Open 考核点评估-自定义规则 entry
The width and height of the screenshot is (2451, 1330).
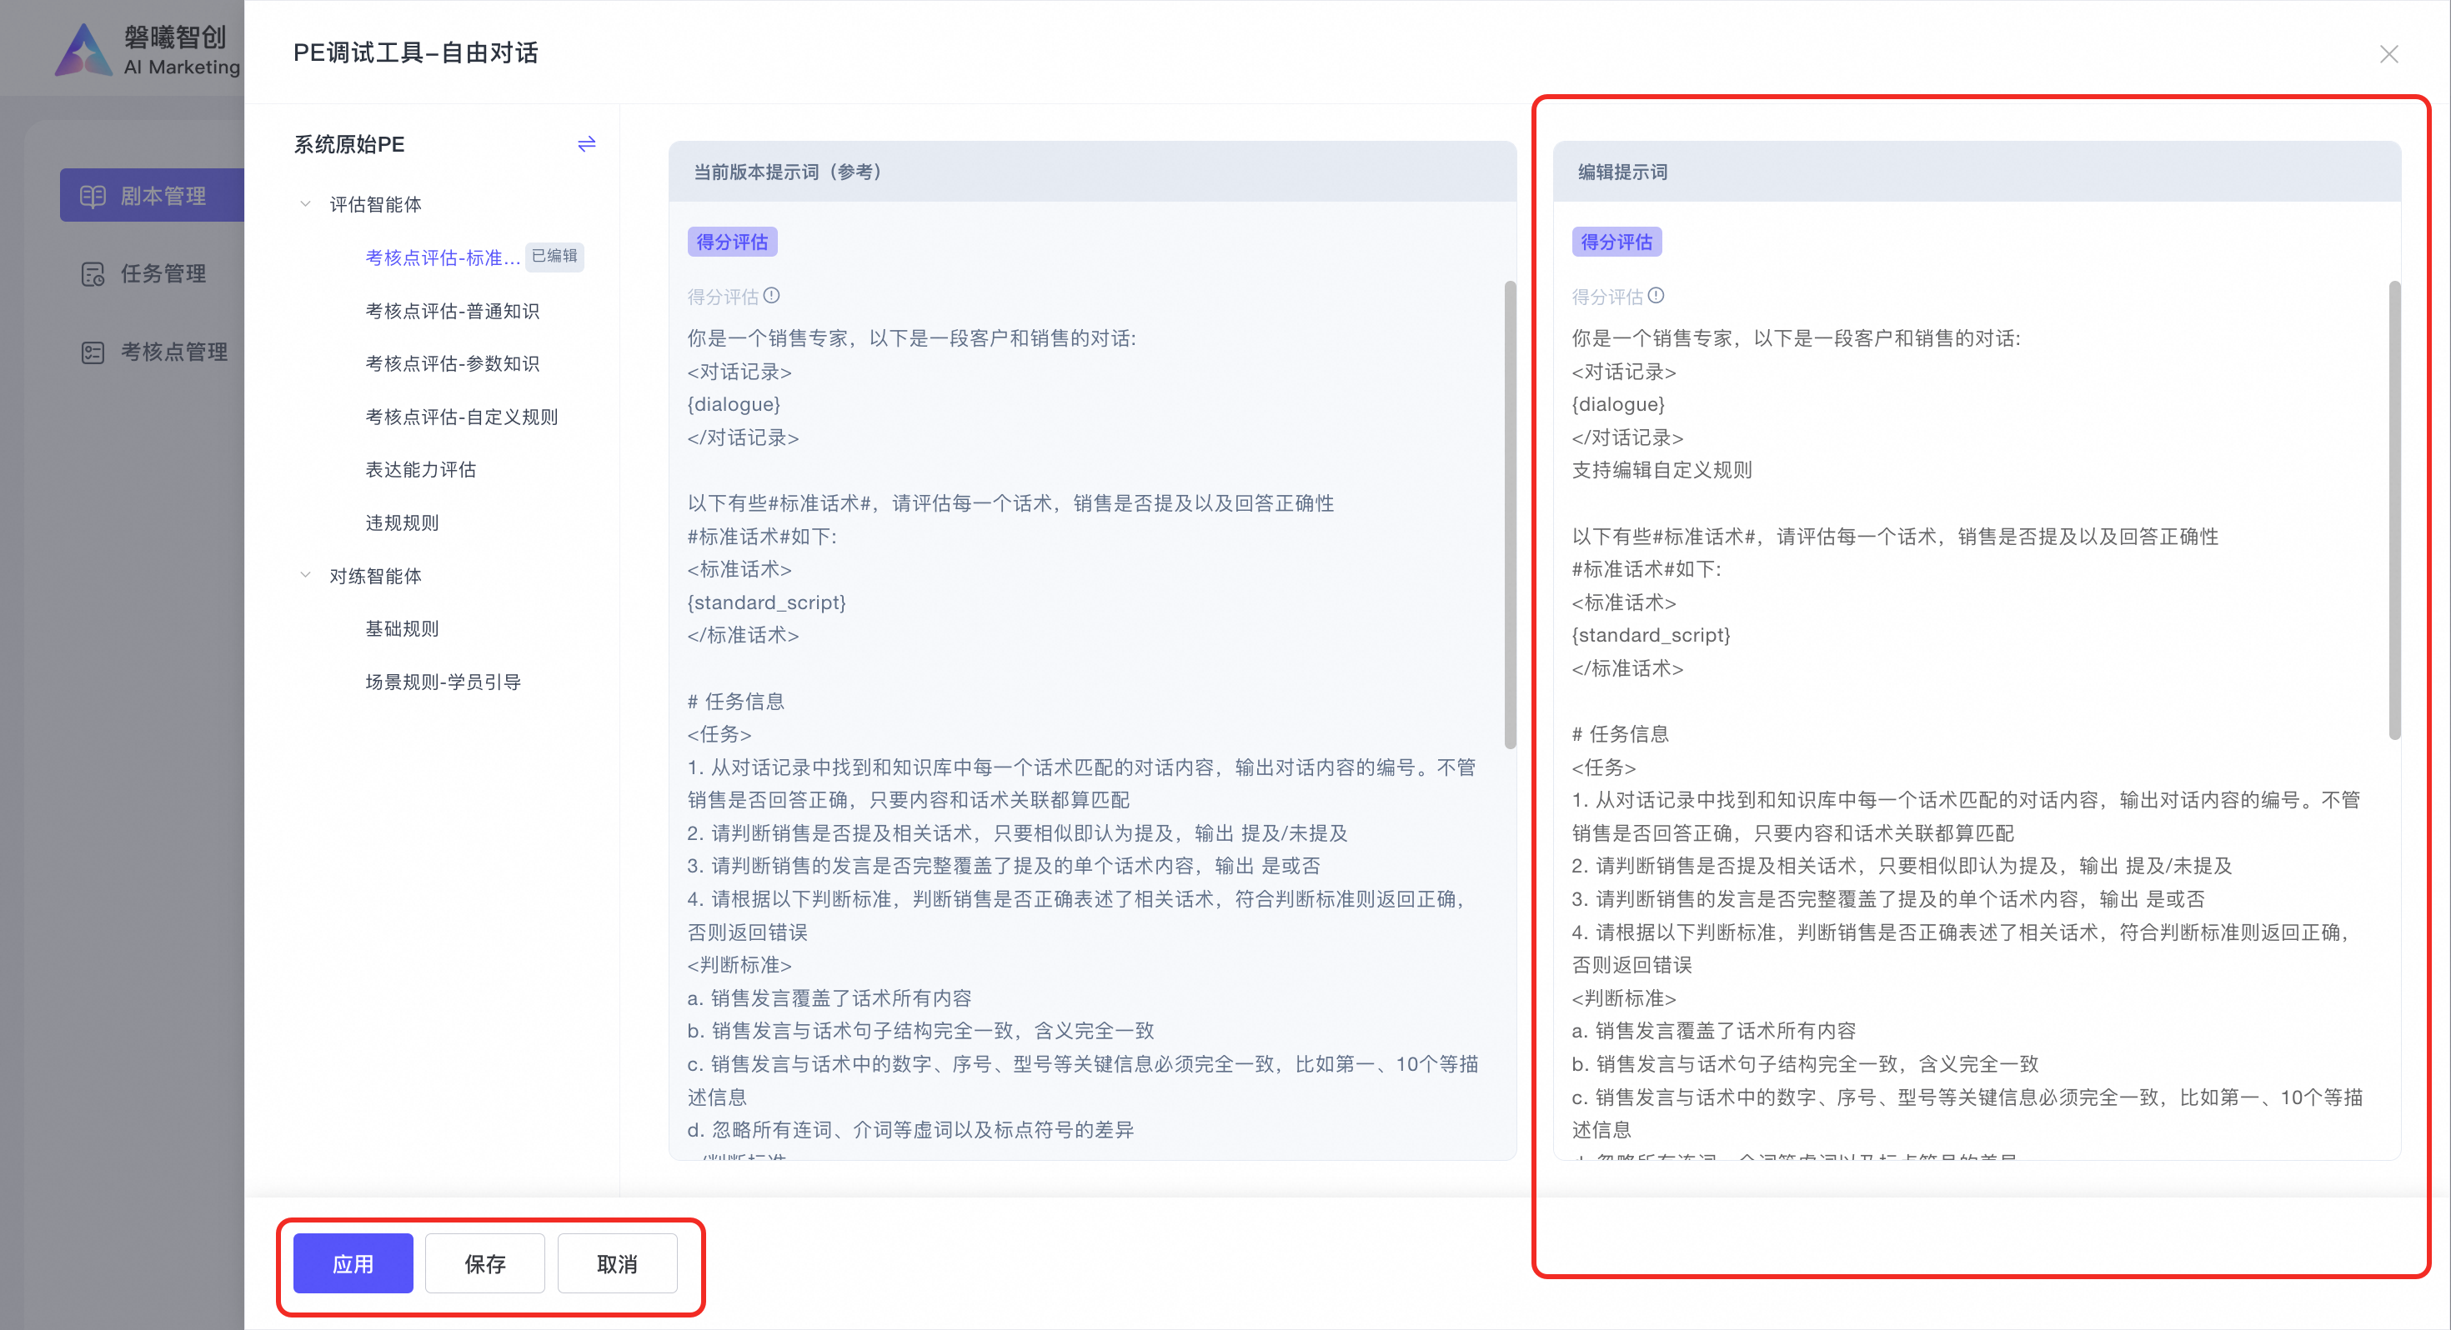[x=462, y=417]
